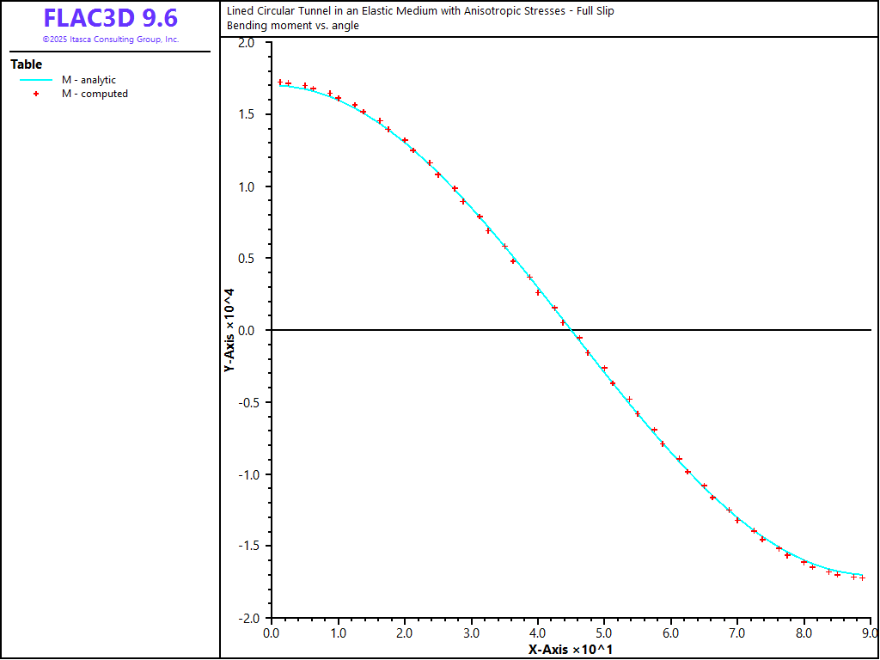Image resolution: width=880 pixels, height=660 pixels.
Task: Click the last computed point at bottom-right of curve
Action: [862, 578]
